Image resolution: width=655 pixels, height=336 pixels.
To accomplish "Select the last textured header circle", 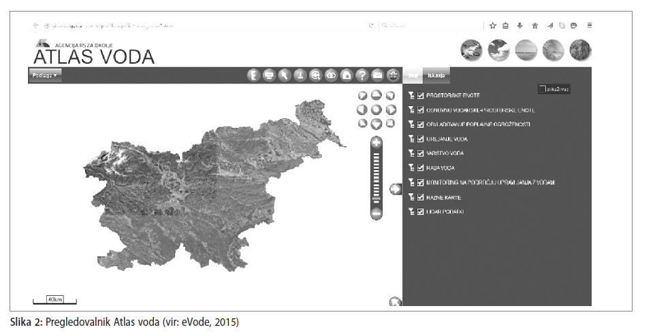I will click(x=580, y=50).
